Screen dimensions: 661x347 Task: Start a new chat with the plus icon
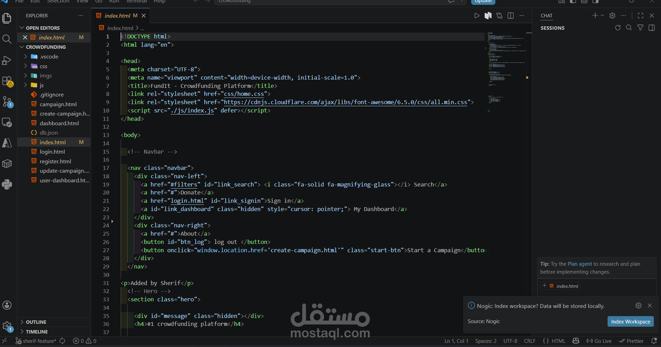click(595, 16)
